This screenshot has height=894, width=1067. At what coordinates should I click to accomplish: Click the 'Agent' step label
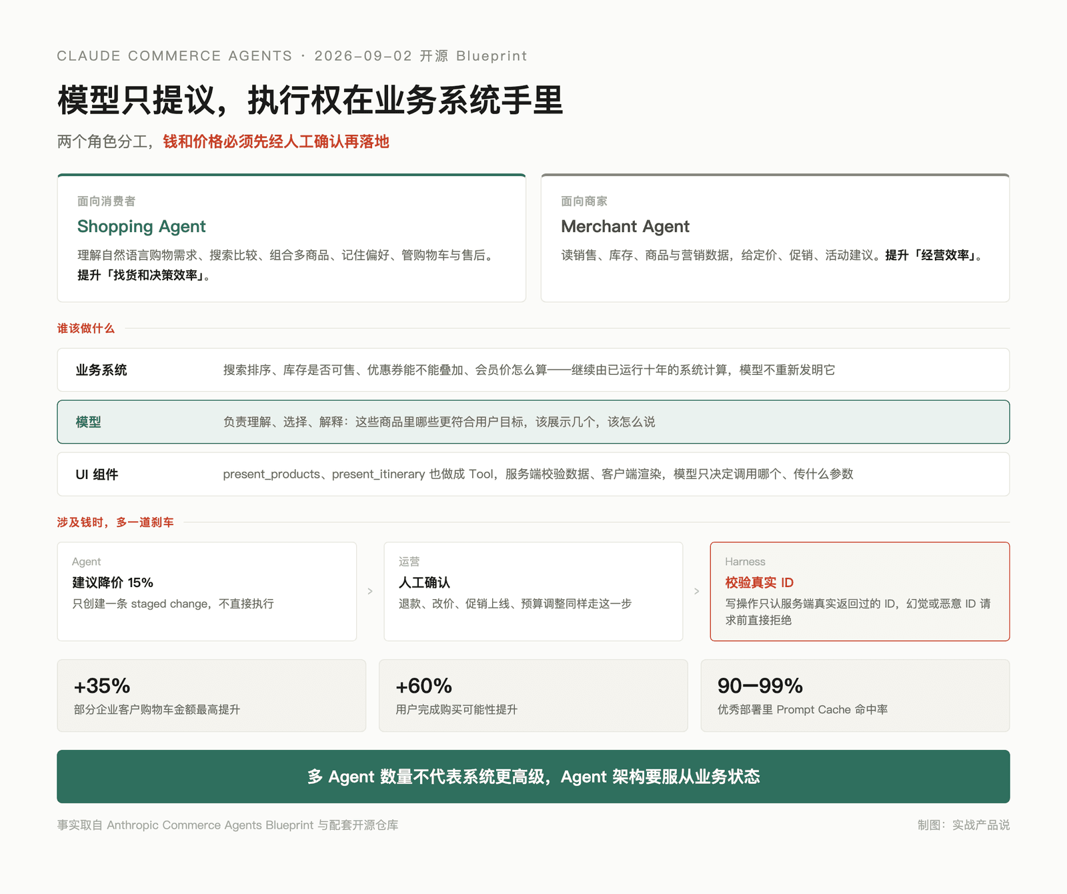[86, 562]
